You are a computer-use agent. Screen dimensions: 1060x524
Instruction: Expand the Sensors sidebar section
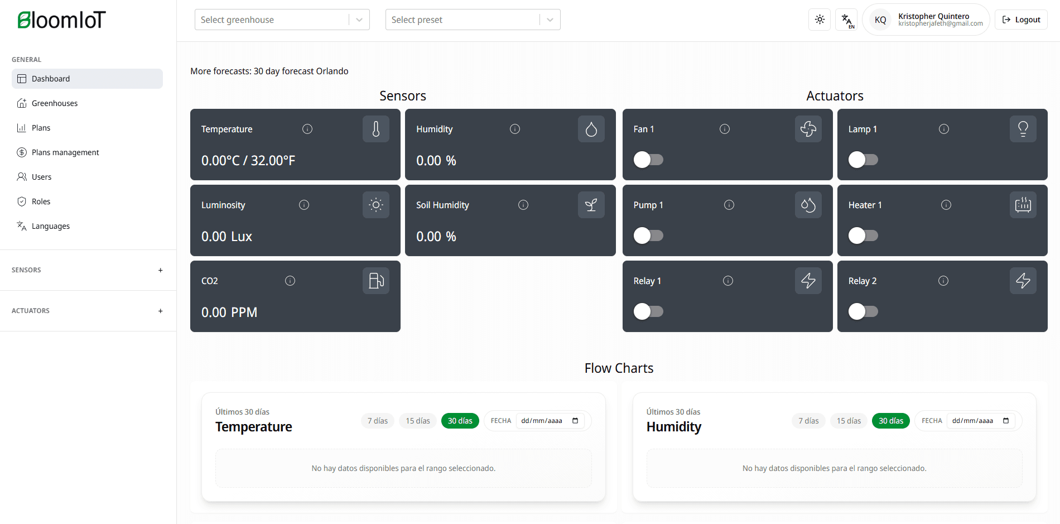[x=160, y=270]
